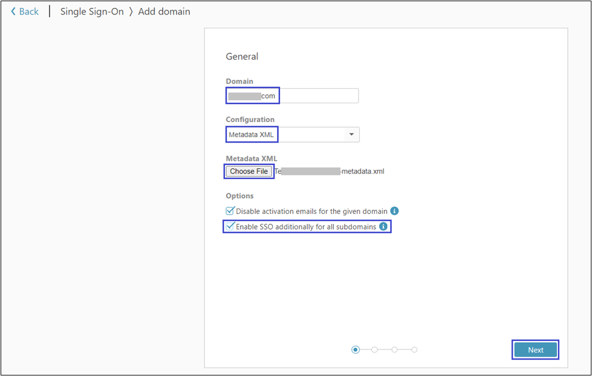Click the Choose File button

(249, 172)
